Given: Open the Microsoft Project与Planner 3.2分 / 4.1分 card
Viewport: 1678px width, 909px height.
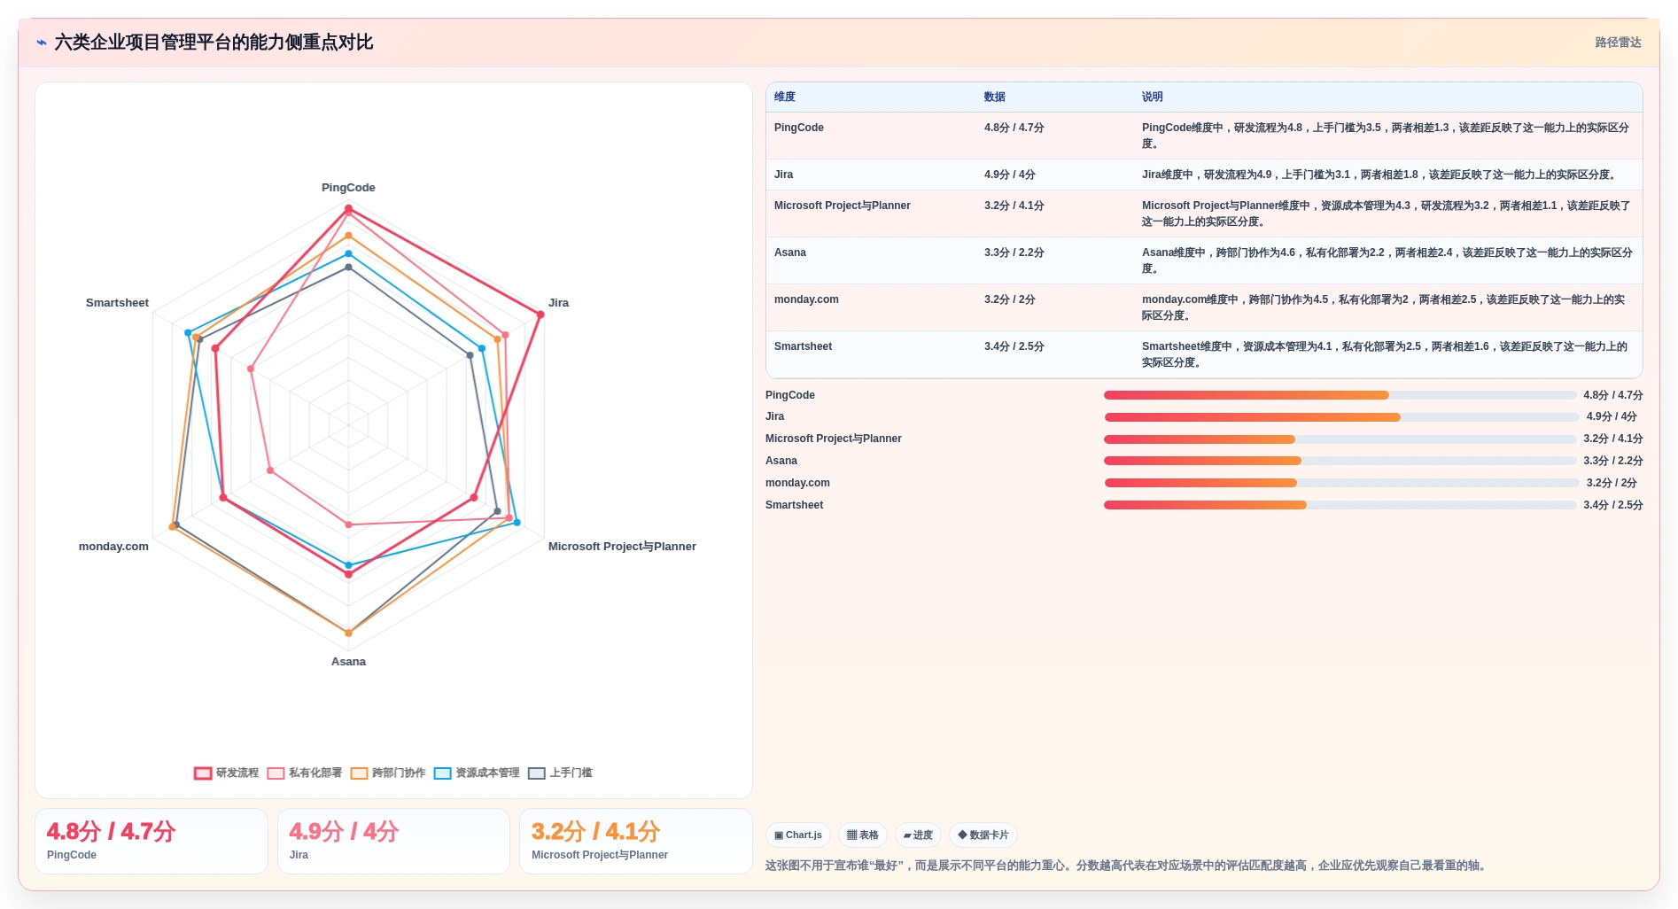Looking at the screenshot, I should coord(636,842).
